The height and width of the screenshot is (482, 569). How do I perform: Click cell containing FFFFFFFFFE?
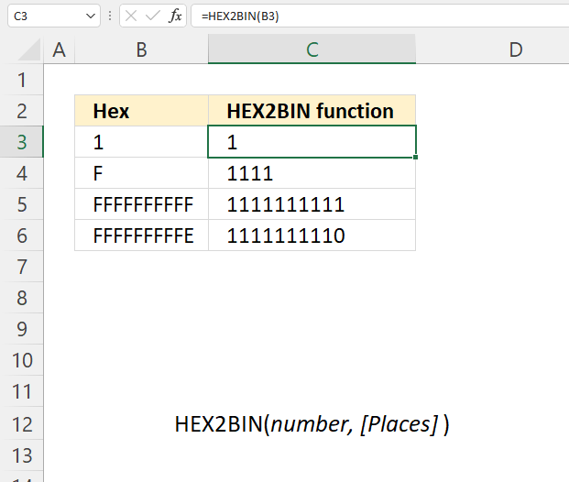coord(141,236)
